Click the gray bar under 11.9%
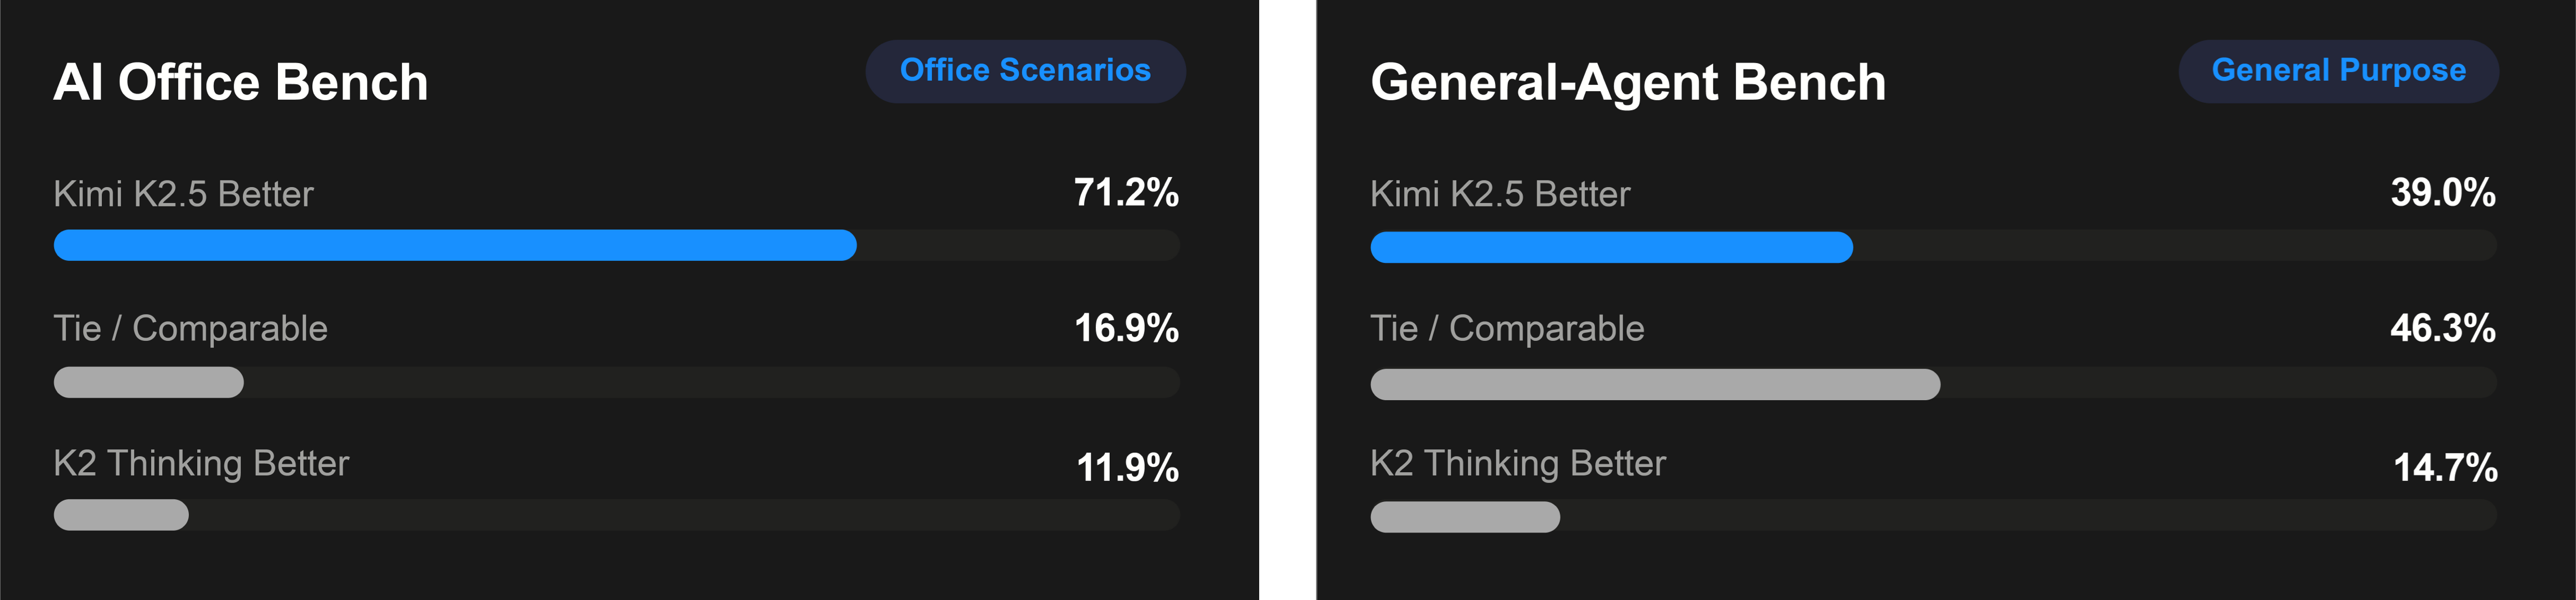The height and width of the screenshot is (600, 2576). pos(121,515)
